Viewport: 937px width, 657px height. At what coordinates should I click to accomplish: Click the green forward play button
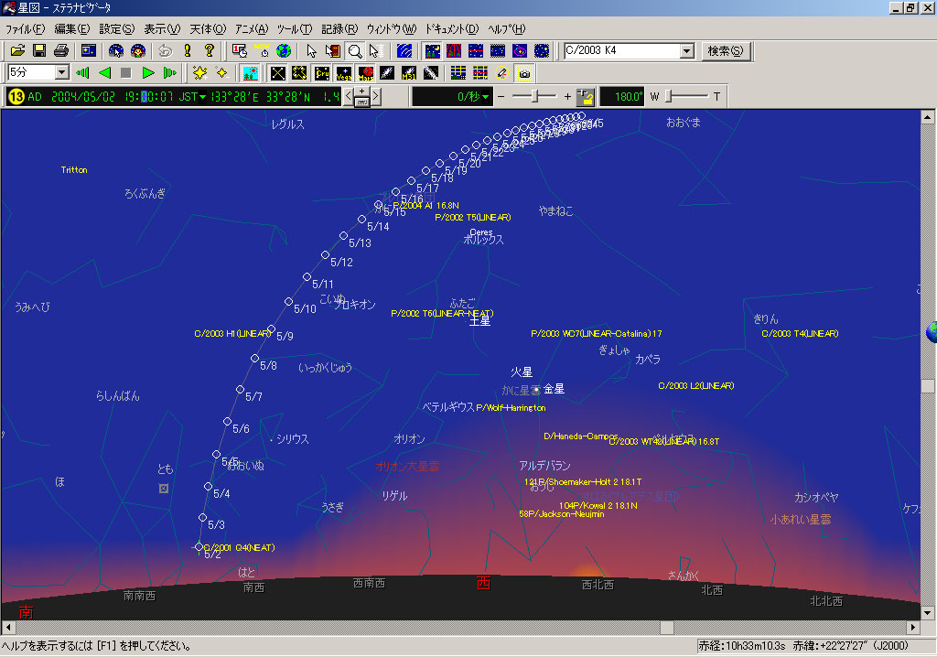148,73
